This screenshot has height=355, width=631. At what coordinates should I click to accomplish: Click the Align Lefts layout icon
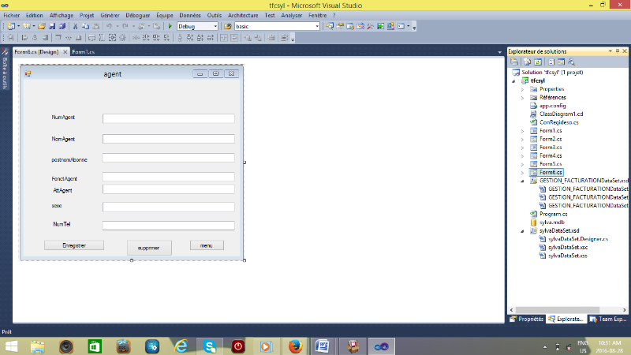(24, 38)
